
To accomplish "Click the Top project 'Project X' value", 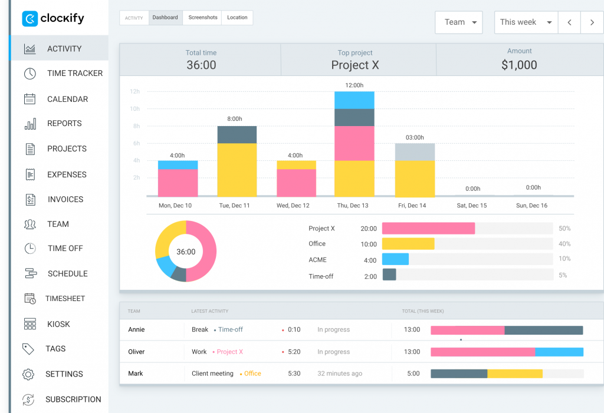I will pos(355,65).
